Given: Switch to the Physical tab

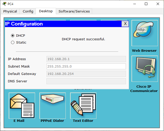Looking at the screenshot, I should (x=10, y=11).
